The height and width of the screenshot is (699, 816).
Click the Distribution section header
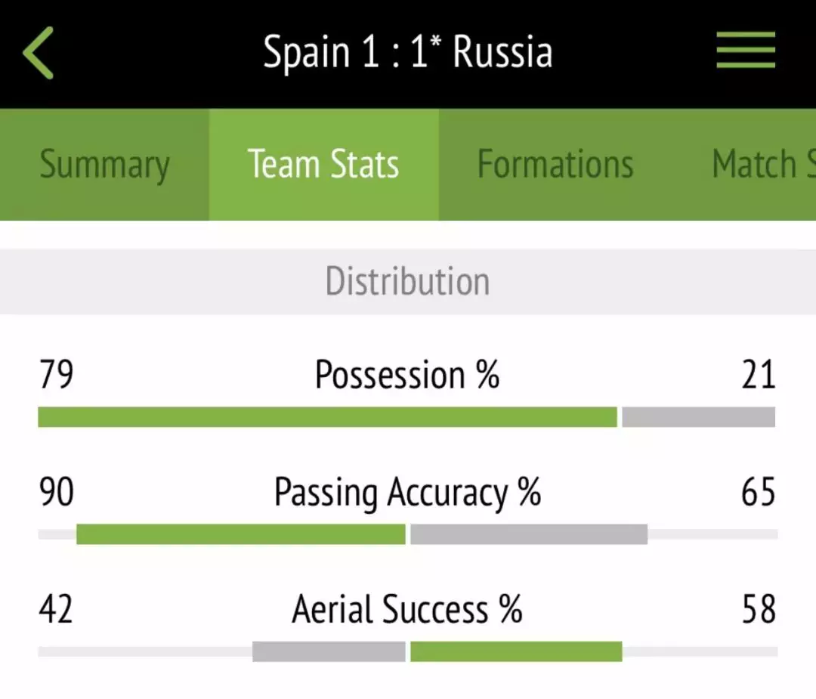[x=408, y=281]
